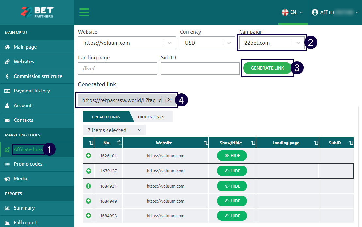This screenshot has height=227, width=362.
Task: Click the dollar icon for Commission structure
Action: coord(7,76)
